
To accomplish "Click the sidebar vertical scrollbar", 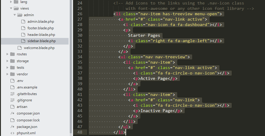I will coord(71,60).
